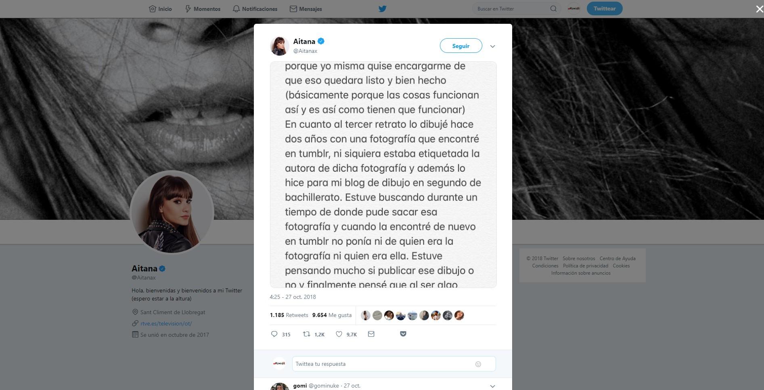Open tweet options chevron next to Seguir
Image resolution: width=764 pixels, height=390 pixels.
492,46
